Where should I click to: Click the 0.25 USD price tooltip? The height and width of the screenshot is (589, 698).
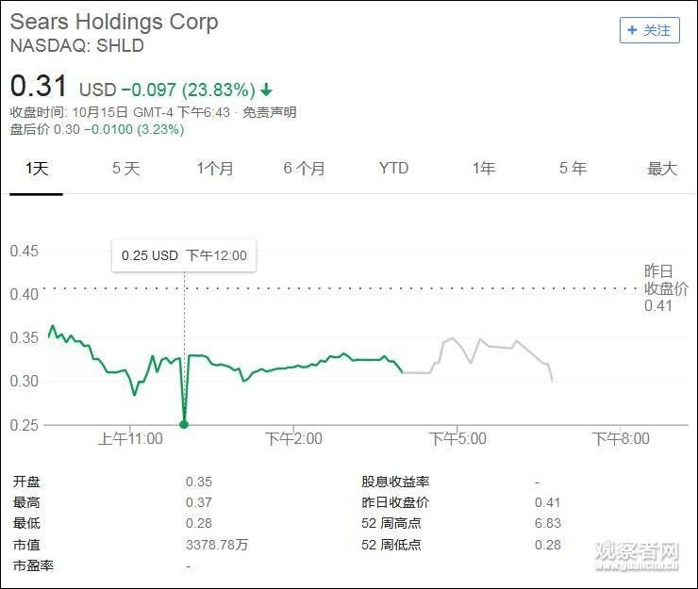[x=184, y=255]
